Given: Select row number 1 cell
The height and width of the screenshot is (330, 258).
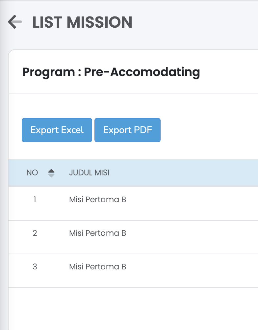Looking at the screenshot, I should click(x=35, y=200).
